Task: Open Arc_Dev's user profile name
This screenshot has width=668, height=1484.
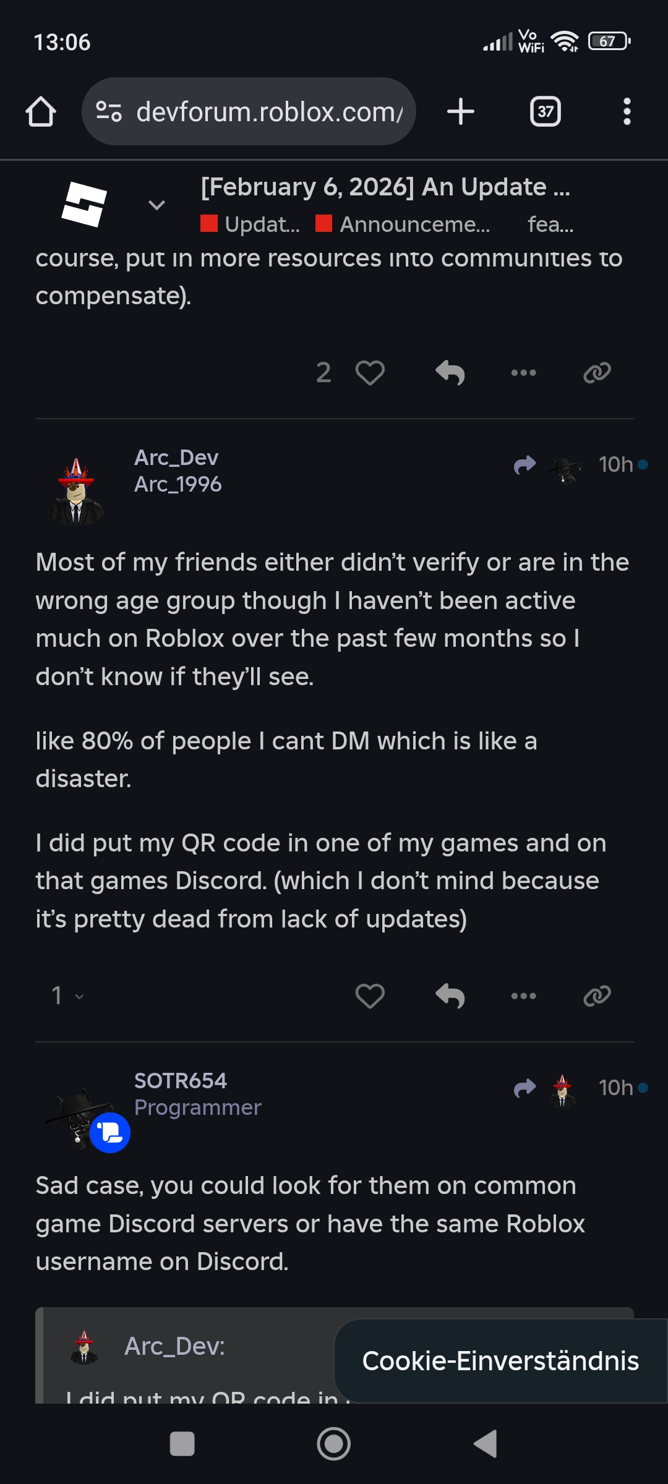Action: 176,458
